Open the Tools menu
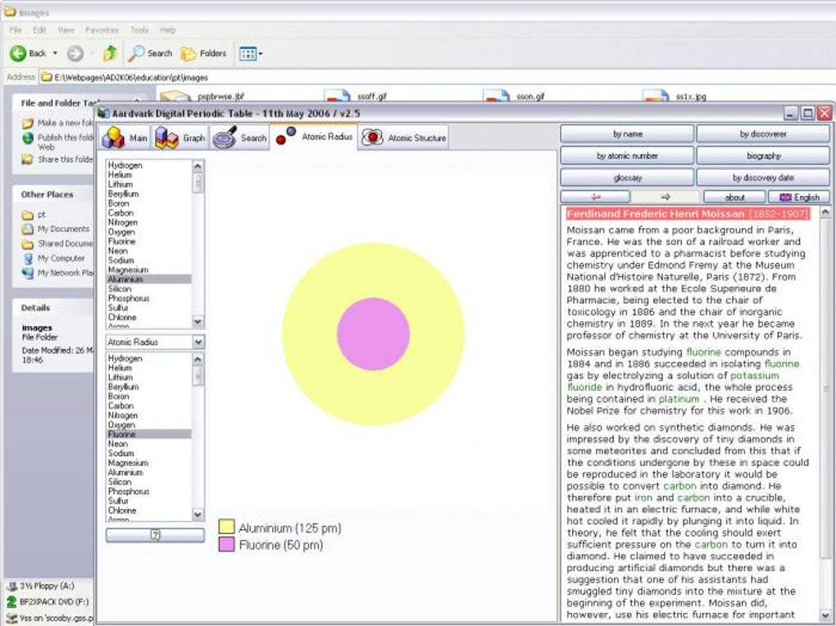 pos(139,30)
